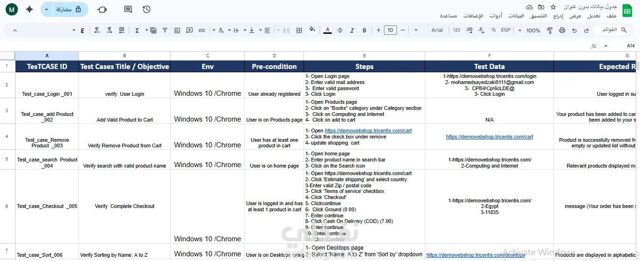Toggle italic formatting
The height and width of the screenshot is (261, 640).
(352, 30)
